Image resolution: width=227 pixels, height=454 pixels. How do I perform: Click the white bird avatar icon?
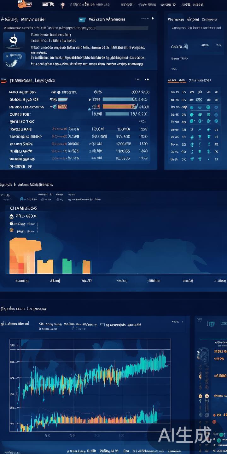pyautogui.click(x=14, y=40)
